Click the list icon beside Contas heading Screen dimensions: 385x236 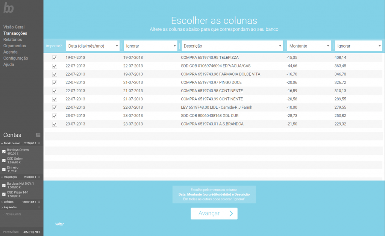click(x=38, y=135)
